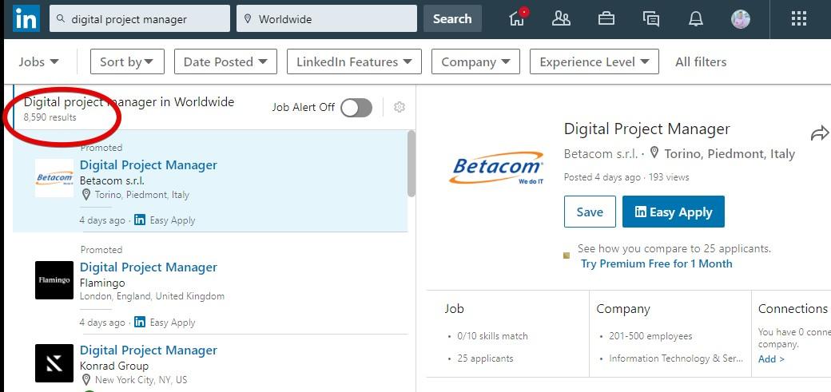Open the Jobs briefcase icon
Viewport: 831px width, 392px height.
tap(606, 18)
